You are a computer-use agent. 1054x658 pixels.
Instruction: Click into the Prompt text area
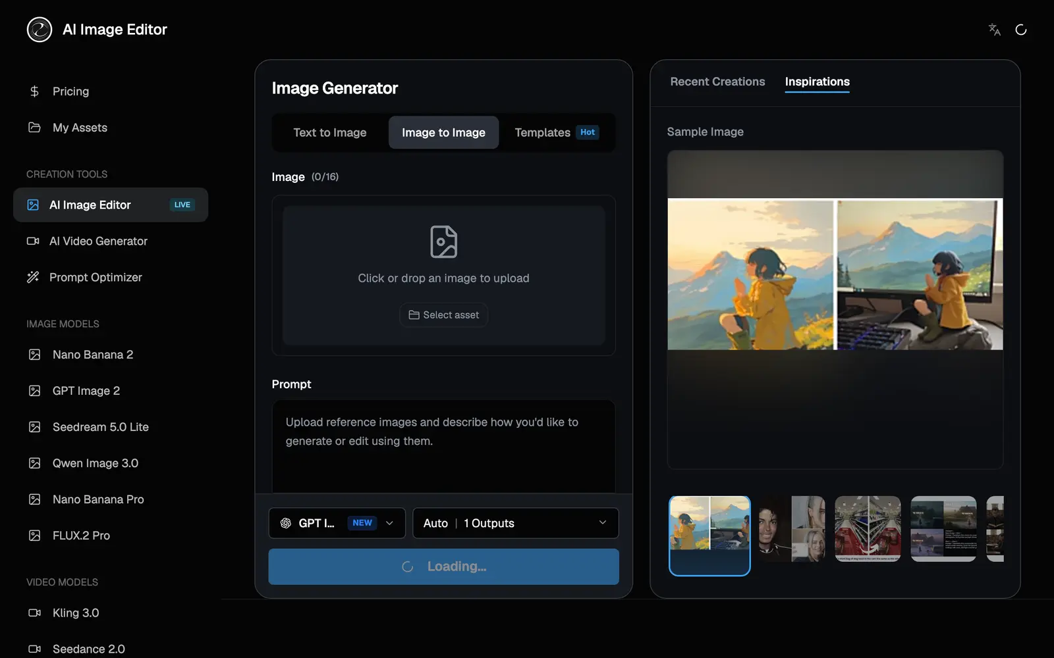tap(443, 446)
